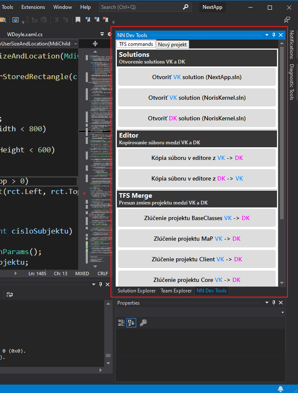Toggle bookmark on current line
Image resolution: width=298 pixels, height=393 pixels.
pyautogui.click(x=78, y=20)
